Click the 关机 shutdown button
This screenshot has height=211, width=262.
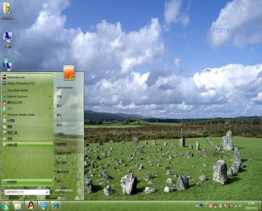tap(62, 192)
